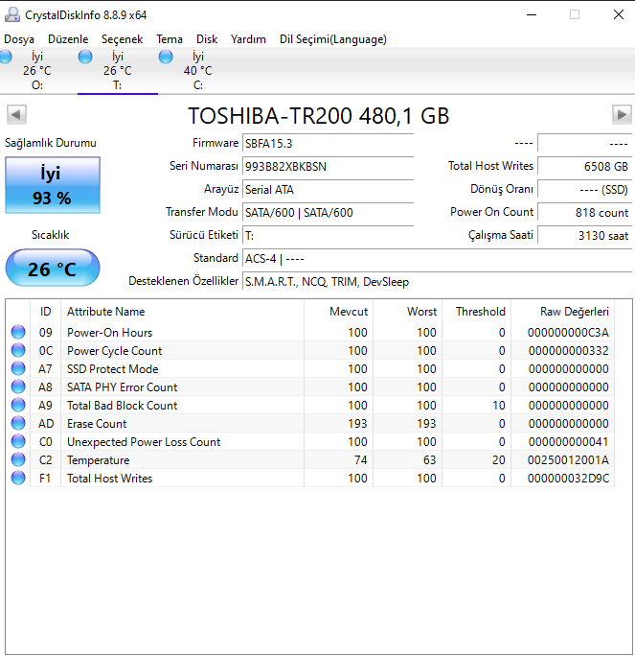Click the serial number field 993B82XBKBSN
Viewport: 635px width, 656px height.
(x=328, y=167)
